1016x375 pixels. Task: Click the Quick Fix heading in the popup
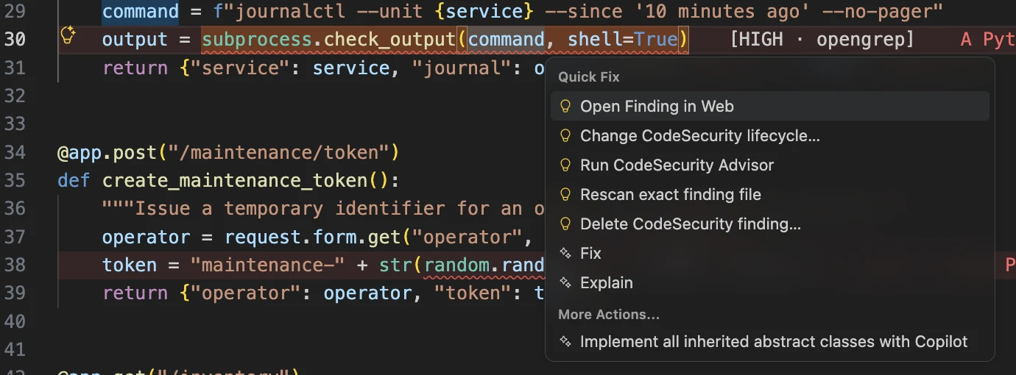click(x=589, y=76)
